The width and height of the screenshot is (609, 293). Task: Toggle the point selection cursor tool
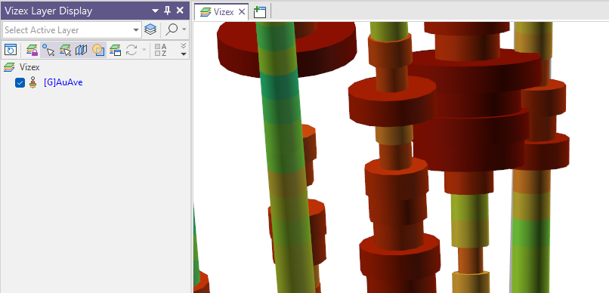click(x=48, y=50)
